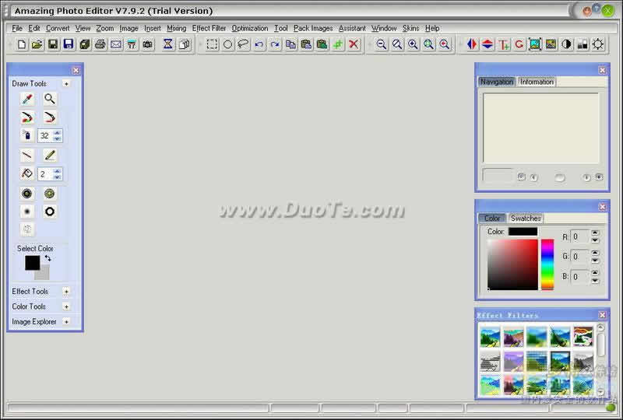Increase the fill tolerance value 2
623x420 pixels.
point(57,171)
